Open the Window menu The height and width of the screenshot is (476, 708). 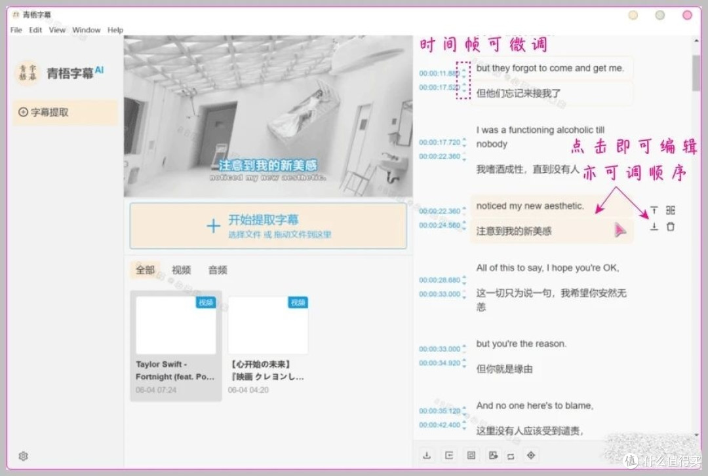pos(87,29)
